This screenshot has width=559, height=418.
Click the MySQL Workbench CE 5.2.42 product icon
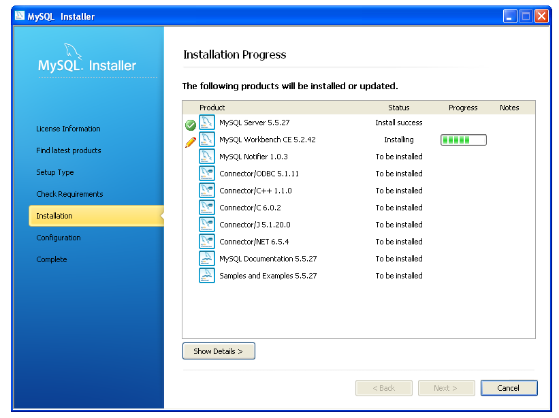tap(207, 140)
